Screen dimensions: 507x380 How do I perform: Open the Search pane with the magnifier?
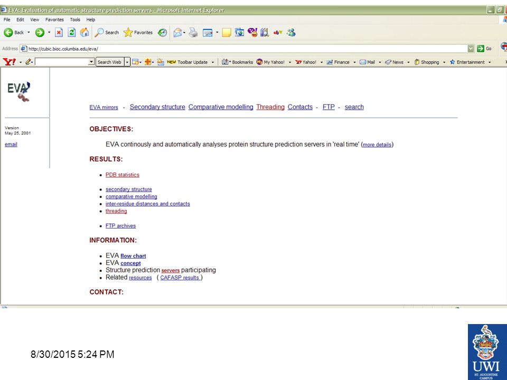107,32
